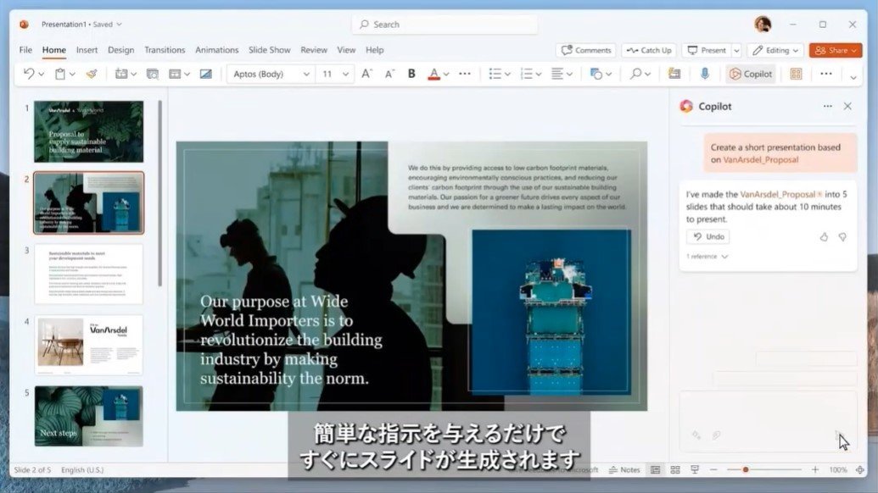The width and height of the screenshot is (878, 493).
Task: Close the Copilot pane
Action: click(847, 106)
